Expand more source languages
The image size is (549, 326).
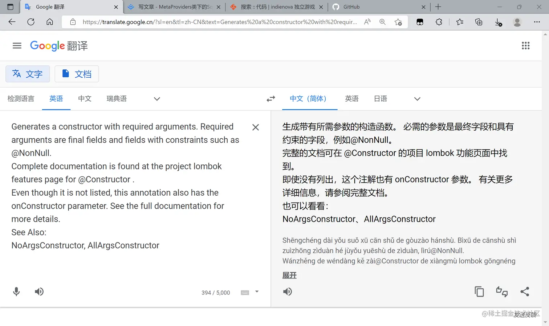tap(157, 99)
